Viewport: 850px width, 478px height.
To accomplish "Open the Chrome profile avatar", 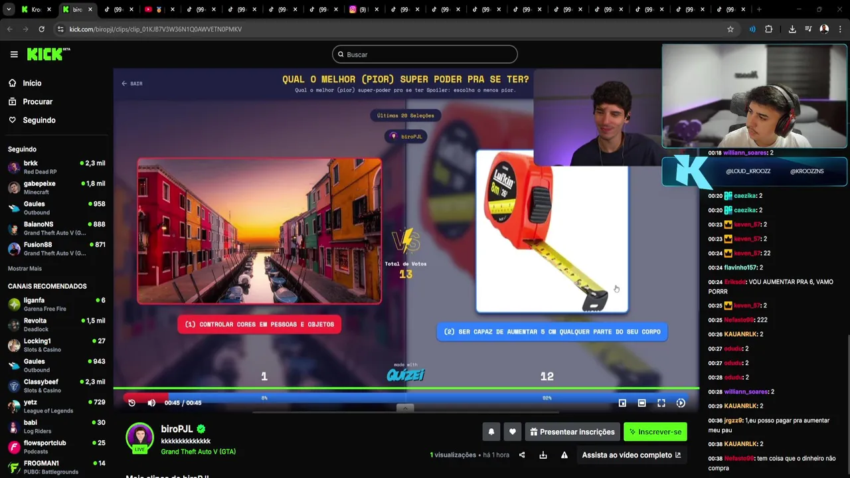I will (824, 29).
